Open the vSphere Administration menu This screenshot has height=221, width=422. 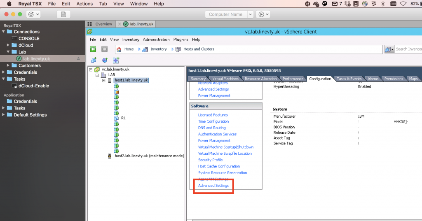pyautogui.click(x=156, y=40)
